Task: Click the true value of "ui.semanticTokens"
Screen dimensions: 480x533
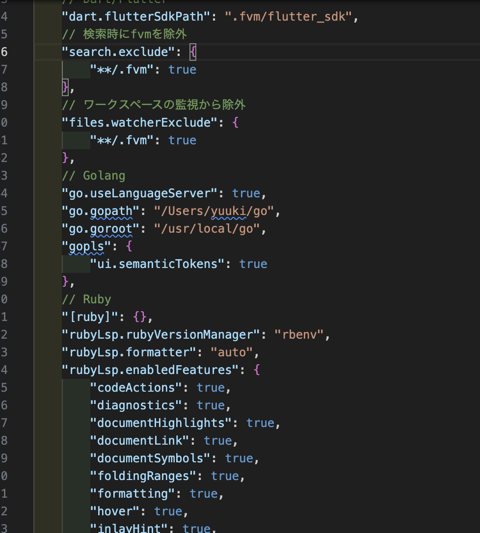Action: click(253, 264)
